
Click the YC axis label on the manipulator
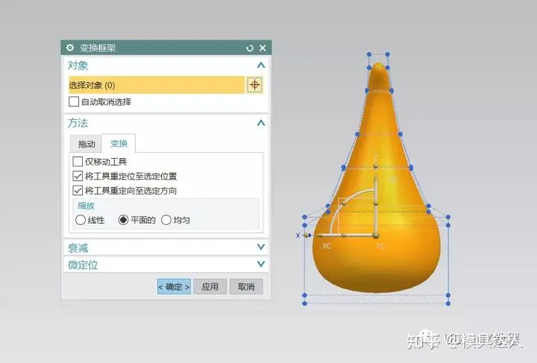coord(380,245)
